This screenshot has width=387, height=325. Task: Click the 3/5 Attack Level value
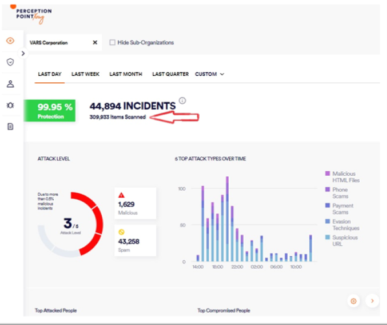click(x=71, y=224)
